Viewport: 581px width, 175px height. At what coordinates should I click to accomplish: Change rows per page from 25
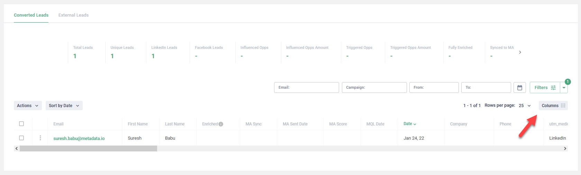pos(525,106)
